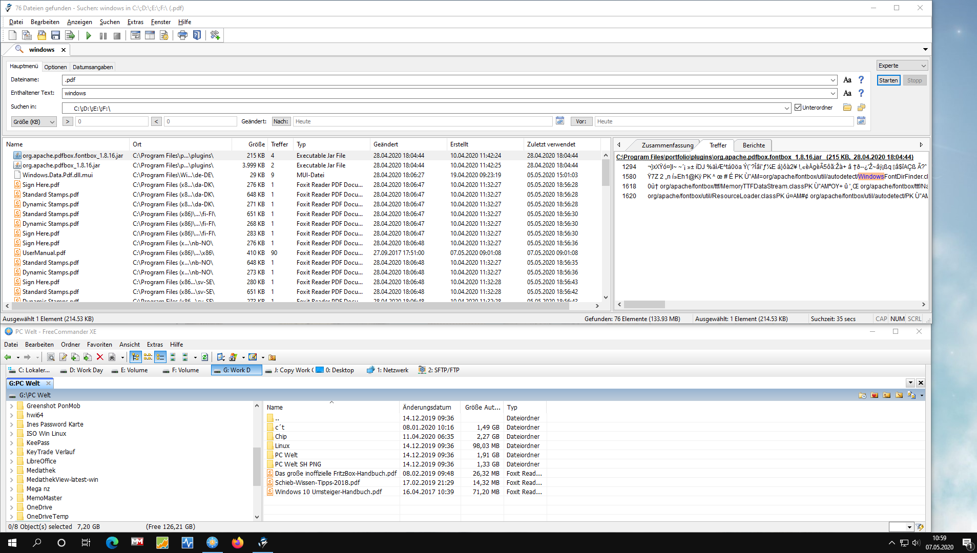Click the FreeCommander refresh icon

click(x=205, y=357)
